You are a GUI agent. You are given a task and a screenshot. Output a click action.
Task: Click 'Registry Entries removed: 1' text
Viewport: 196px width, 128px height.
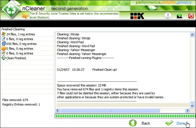(21, 104)
